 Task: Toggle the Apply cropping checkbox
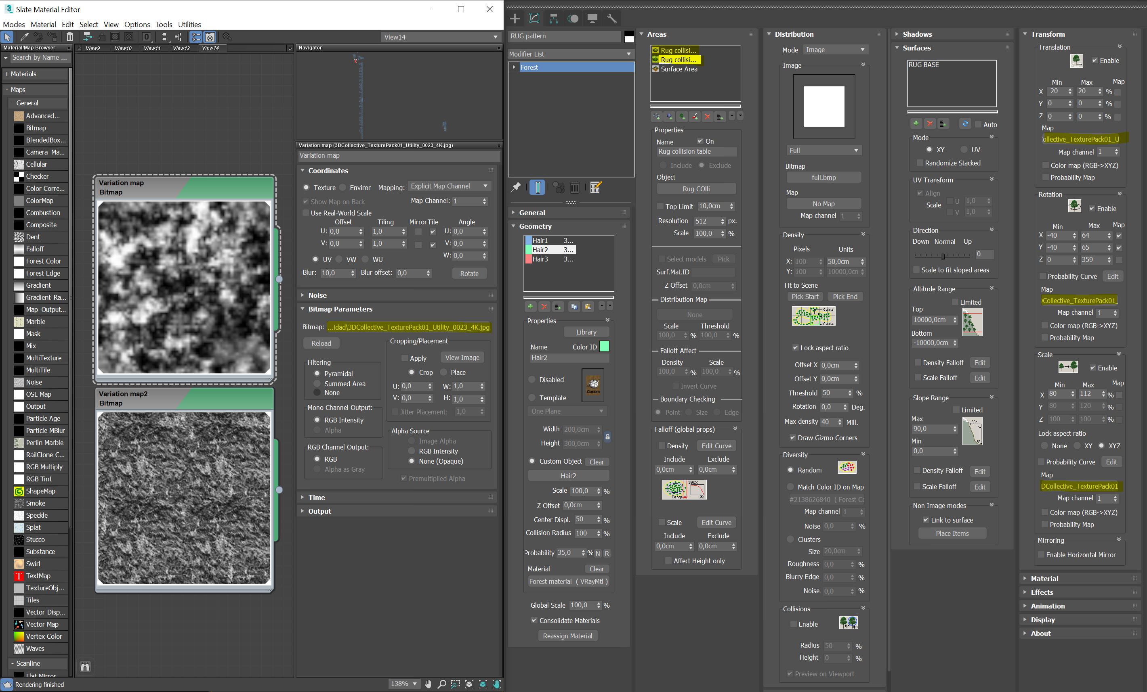[404, 358]
